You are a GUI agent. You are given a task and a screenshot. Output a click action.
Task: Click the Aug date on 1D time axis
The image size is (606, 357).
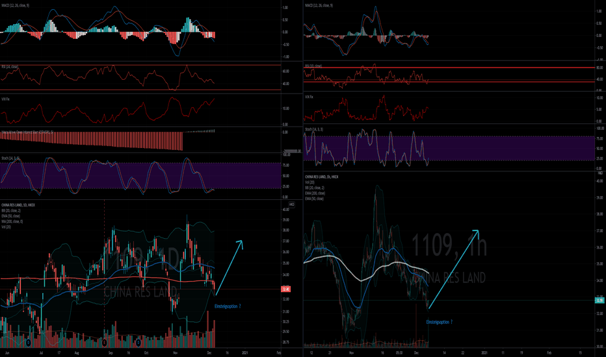(x=77, y=352)
